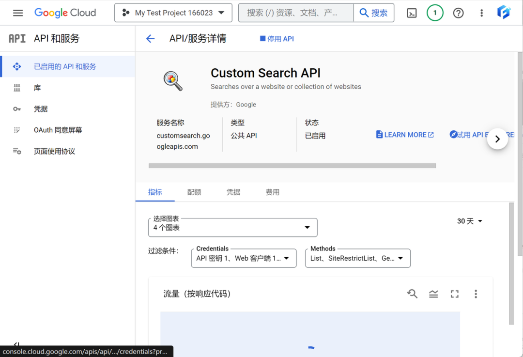
Task: Click the account avatar icon
Action: click(x=504, y=12)
